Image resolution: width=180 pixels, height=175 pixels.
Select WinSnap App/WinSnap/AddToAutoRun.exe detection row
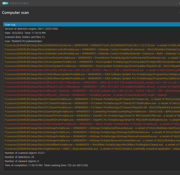[92, 132]
